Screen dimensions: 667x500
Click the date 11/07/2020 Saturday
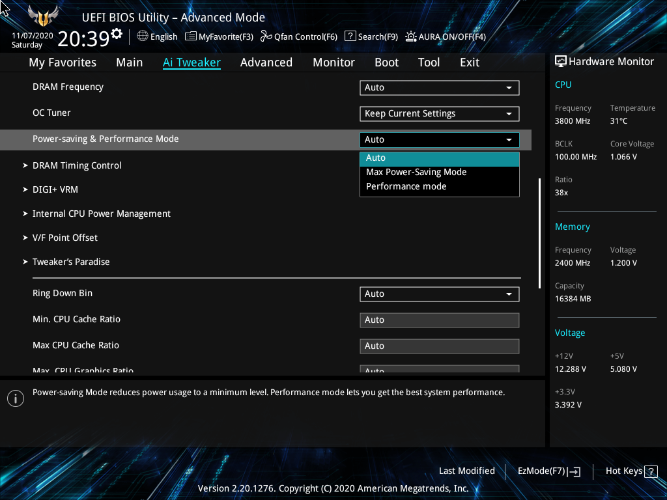tap(32, 40)
